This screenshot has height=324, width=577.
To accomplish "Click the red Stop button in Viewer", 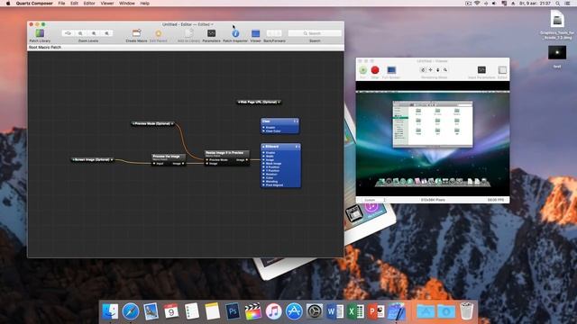I will pos(375,70).
